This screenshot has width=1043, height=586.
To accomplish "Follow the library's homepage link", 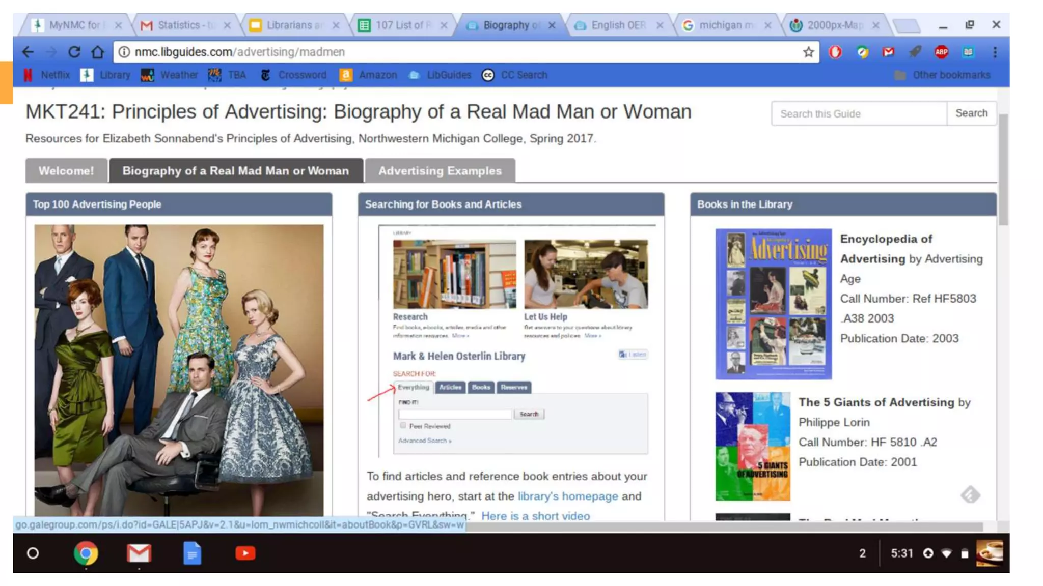I will pos(567,496).
